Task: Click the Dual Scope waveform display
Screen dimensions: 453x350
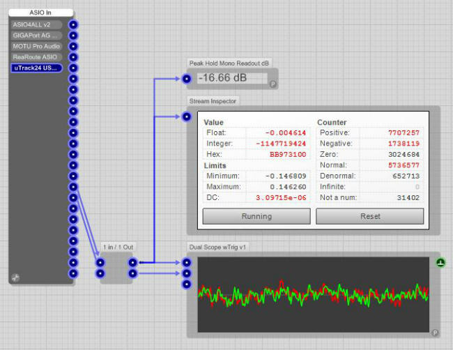Action: pos(312,294)
